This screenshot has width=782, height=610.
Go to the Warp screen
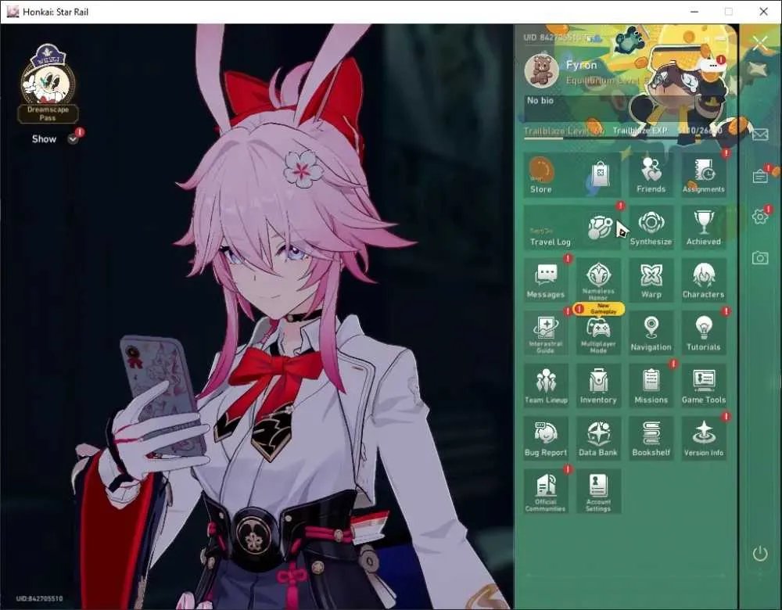click(651, 280)
